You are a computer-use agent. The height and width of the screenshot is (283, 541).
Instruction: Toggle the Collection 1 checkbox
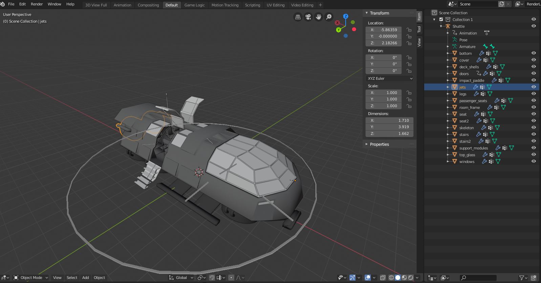[x=441, y=19]
